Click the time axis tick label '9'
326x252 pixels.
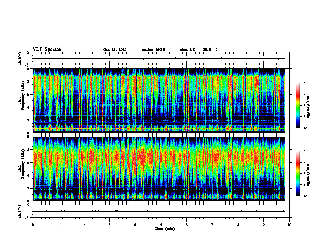[x=263, y=225]
